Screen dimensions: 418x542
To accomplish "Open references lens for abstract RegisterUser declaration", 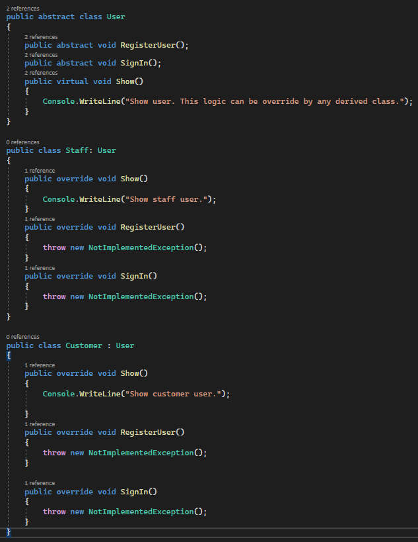I will (x=41, y=37).
